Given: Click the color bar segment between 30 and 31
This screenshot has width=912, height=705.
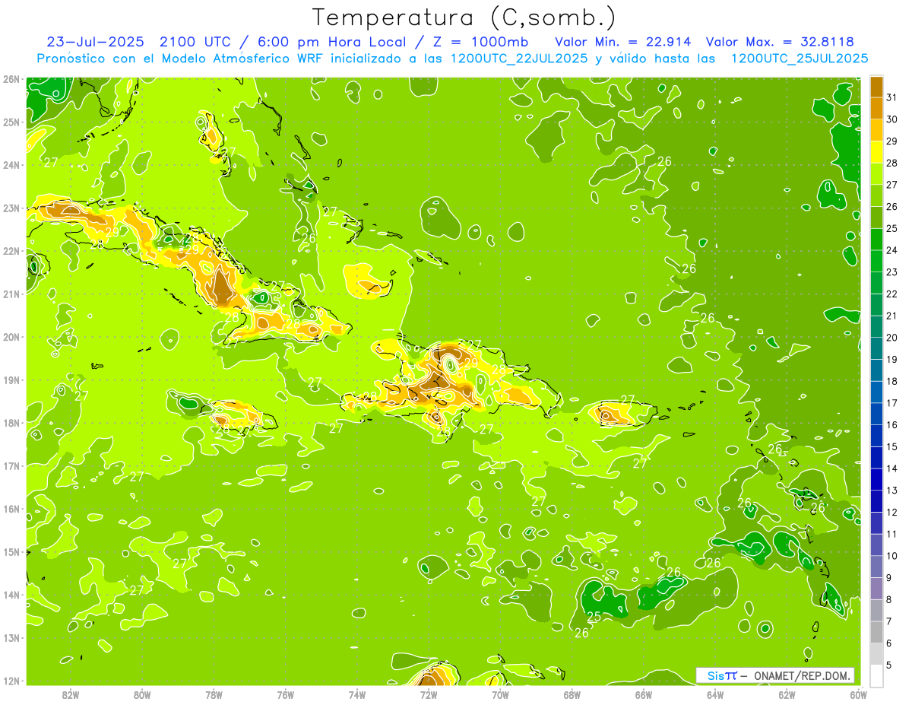Looking at the screenshot, I should click(876, 107).
